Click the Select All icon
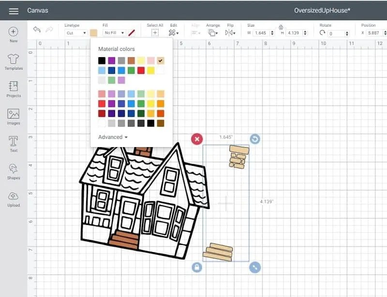 (x=155, y=32)
